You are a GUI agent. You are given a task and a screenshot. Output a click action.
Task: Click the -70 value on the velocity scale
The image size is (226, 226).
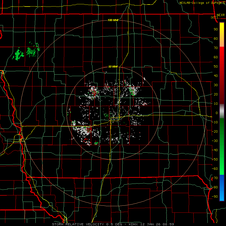tap(215, 178)
